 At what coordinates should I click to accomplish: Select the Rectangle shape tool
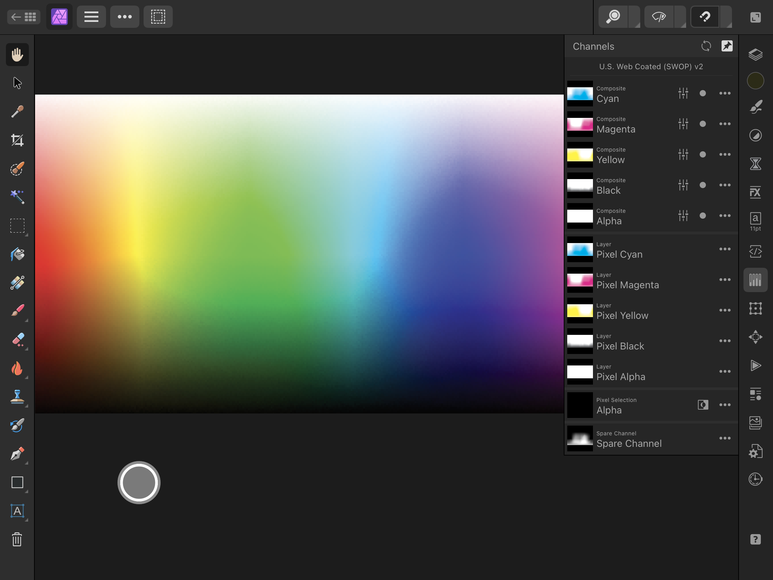tap(17, 482)
